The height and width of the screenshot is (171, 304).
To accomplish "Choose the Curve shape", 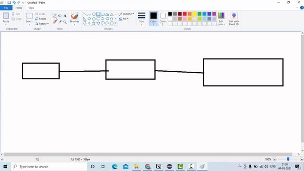I will point(89,14).
